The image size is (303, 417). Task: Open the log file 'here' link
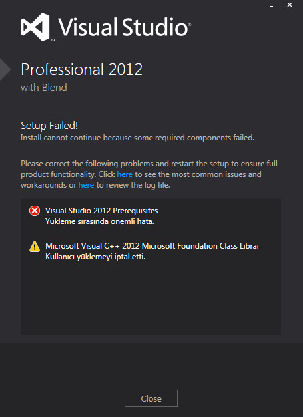point(86,185)
